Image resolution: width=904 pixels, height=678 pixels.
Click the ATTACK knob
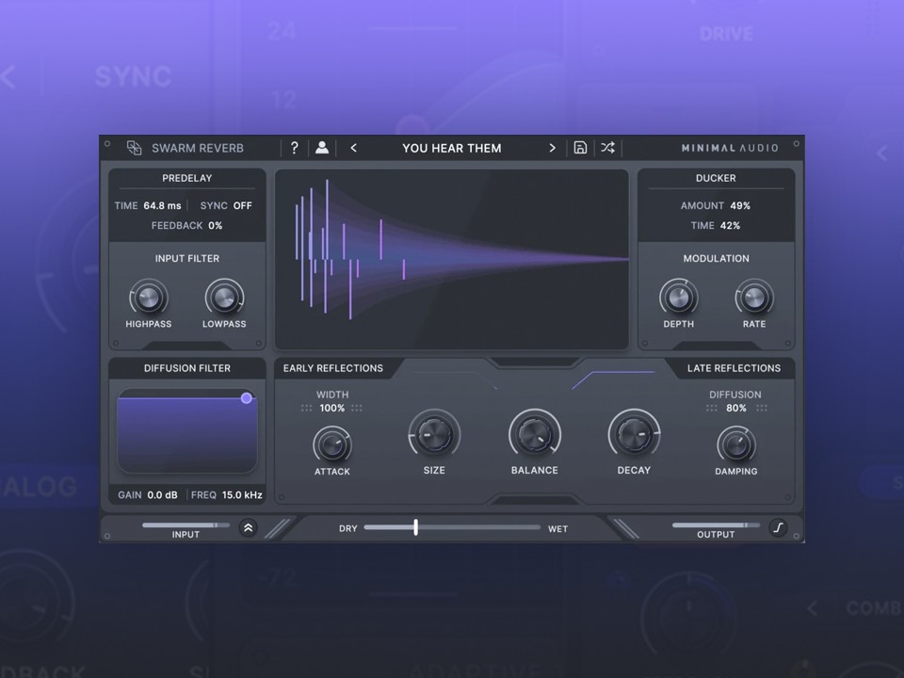[x=332, y=444]
